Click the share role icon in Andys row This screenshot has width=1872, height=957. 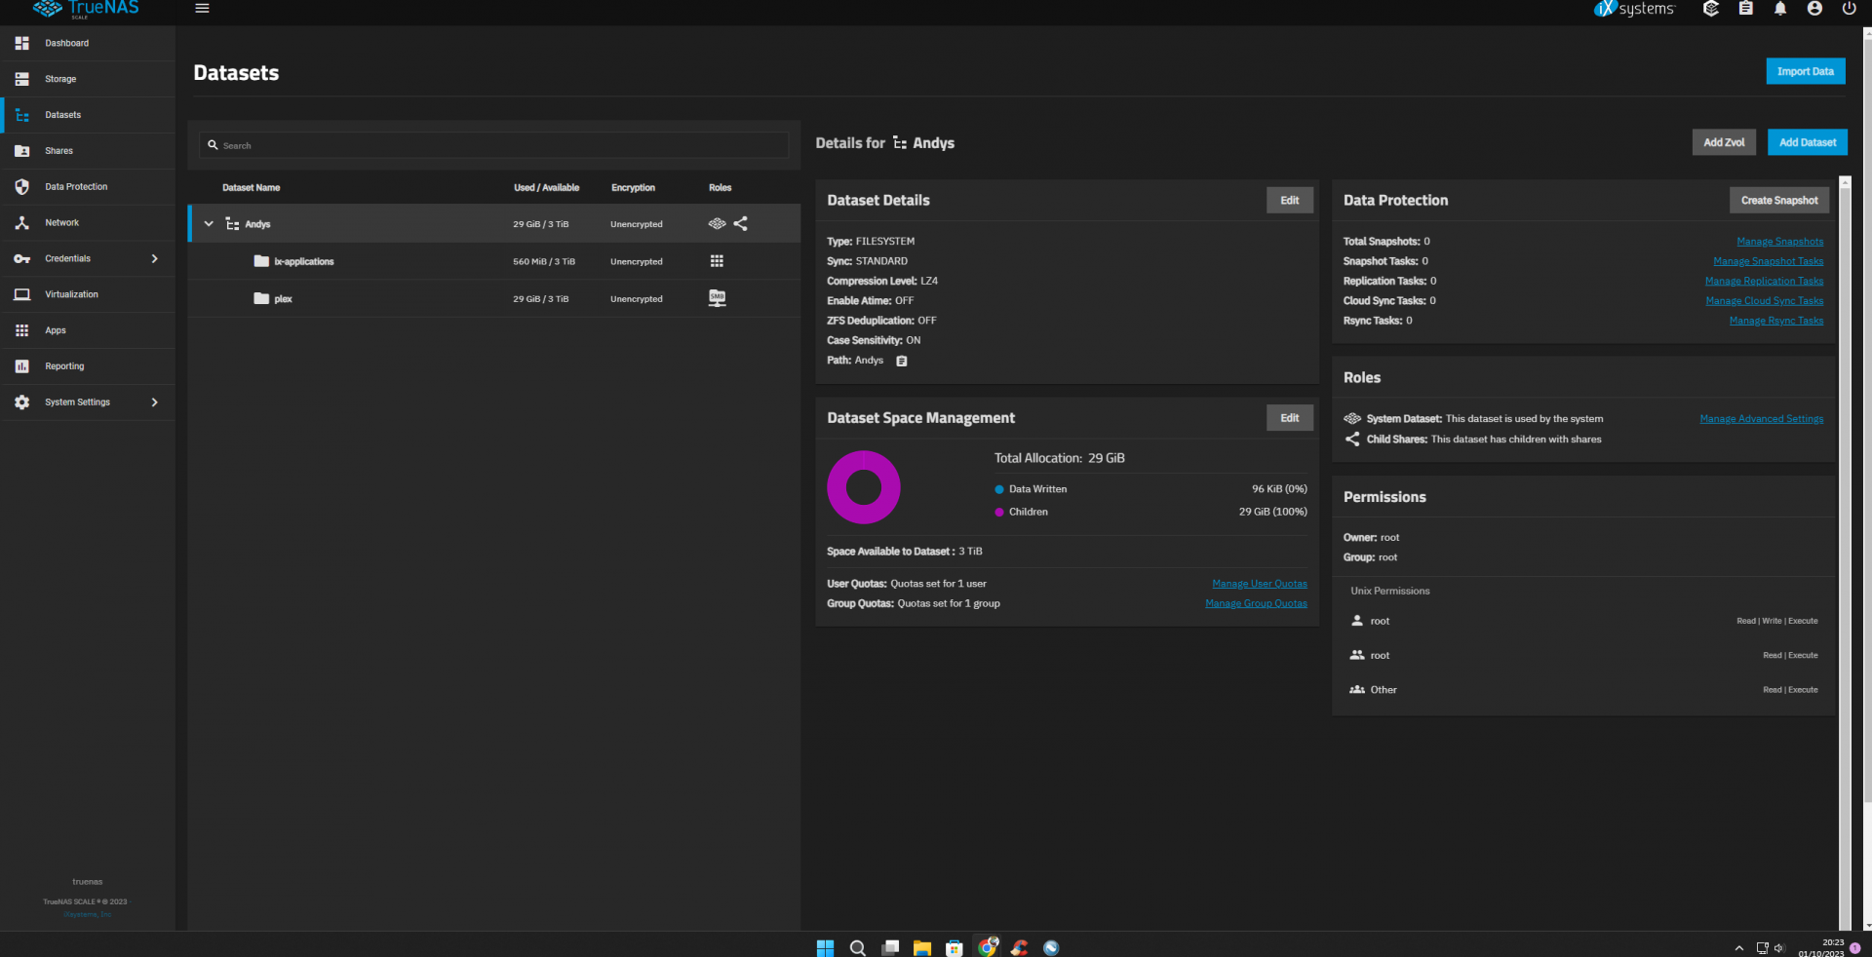[741, 224]
